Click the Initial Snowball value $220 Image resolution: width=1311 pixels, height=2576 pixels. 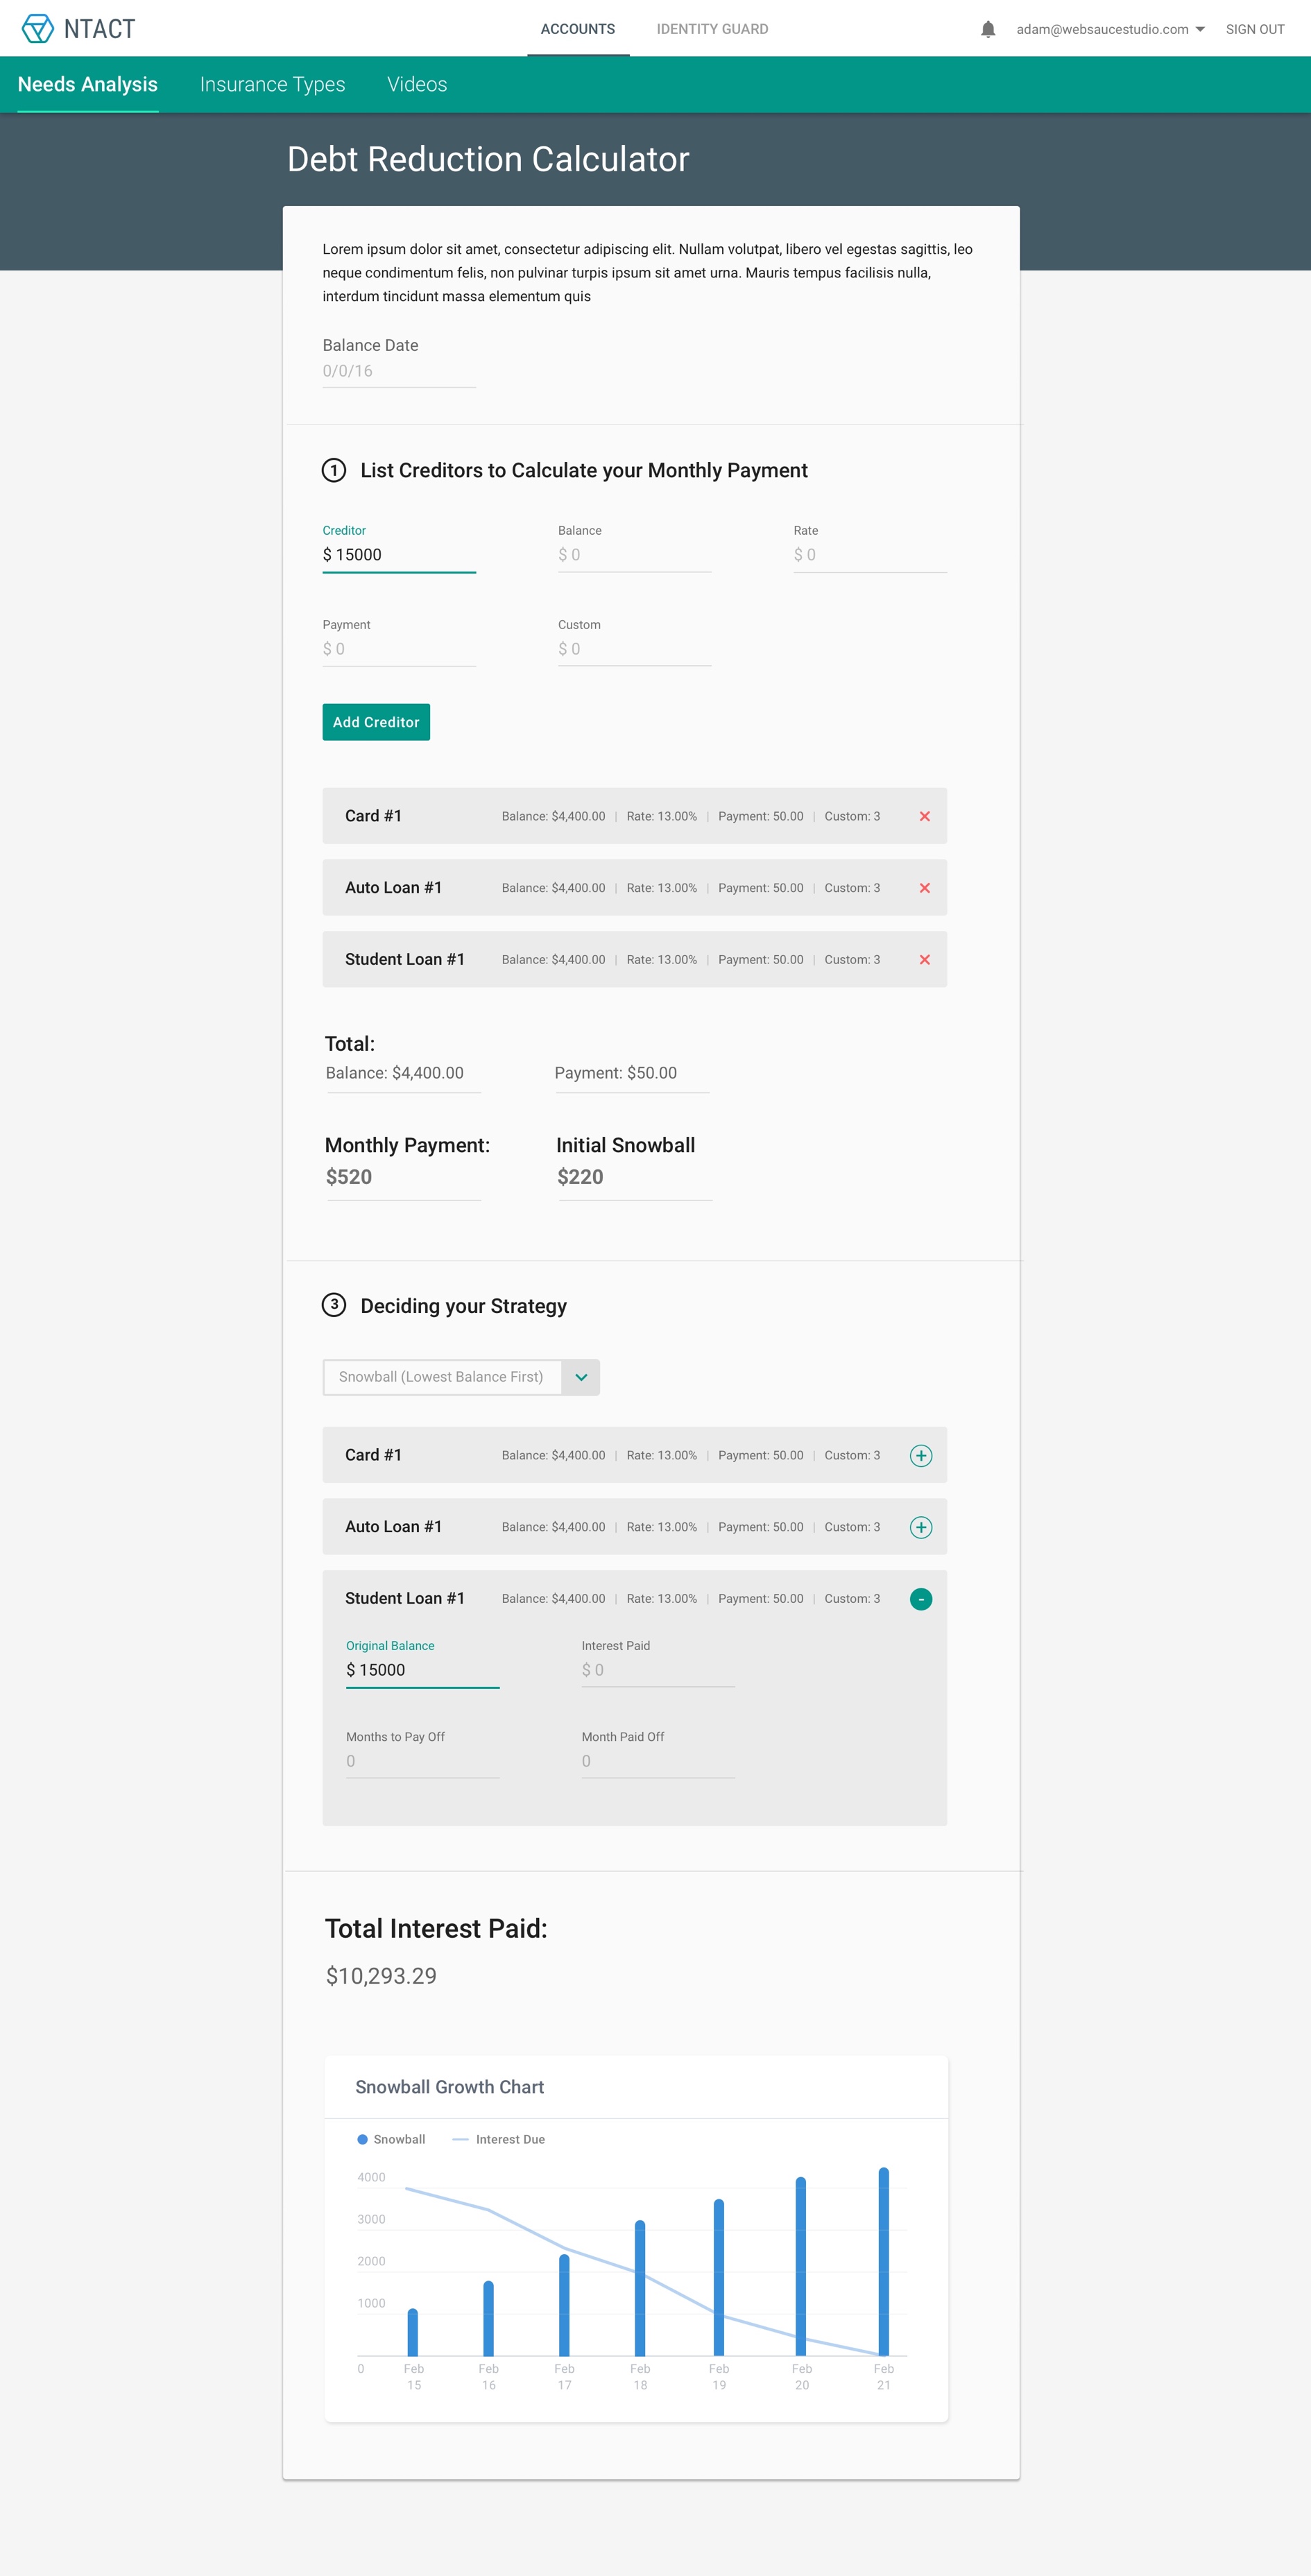click(x=580, y=1177)
